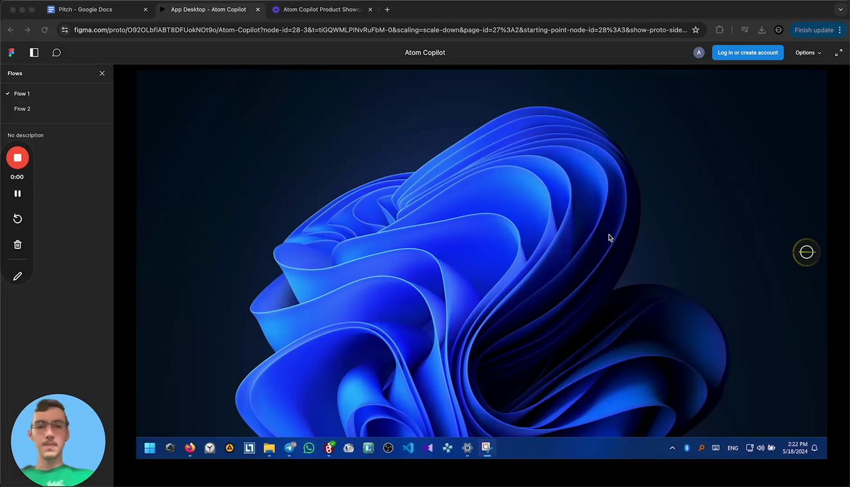Open Telegram from the prototype taskbar
The width and height of the screenshot is (850, 487).
(x=290, y=448)
